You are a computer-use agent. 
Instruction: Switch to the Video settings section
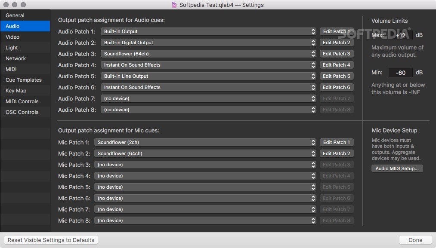click(25, 37)
